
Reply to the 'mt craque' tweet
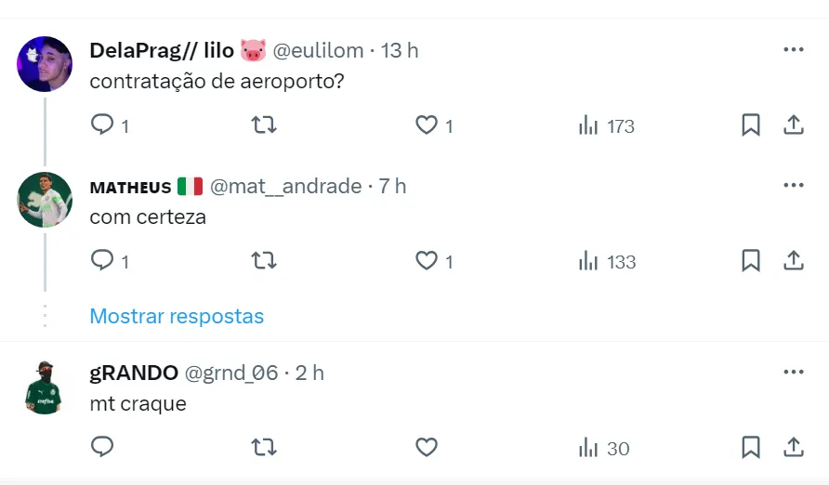(x=102, y=448)
